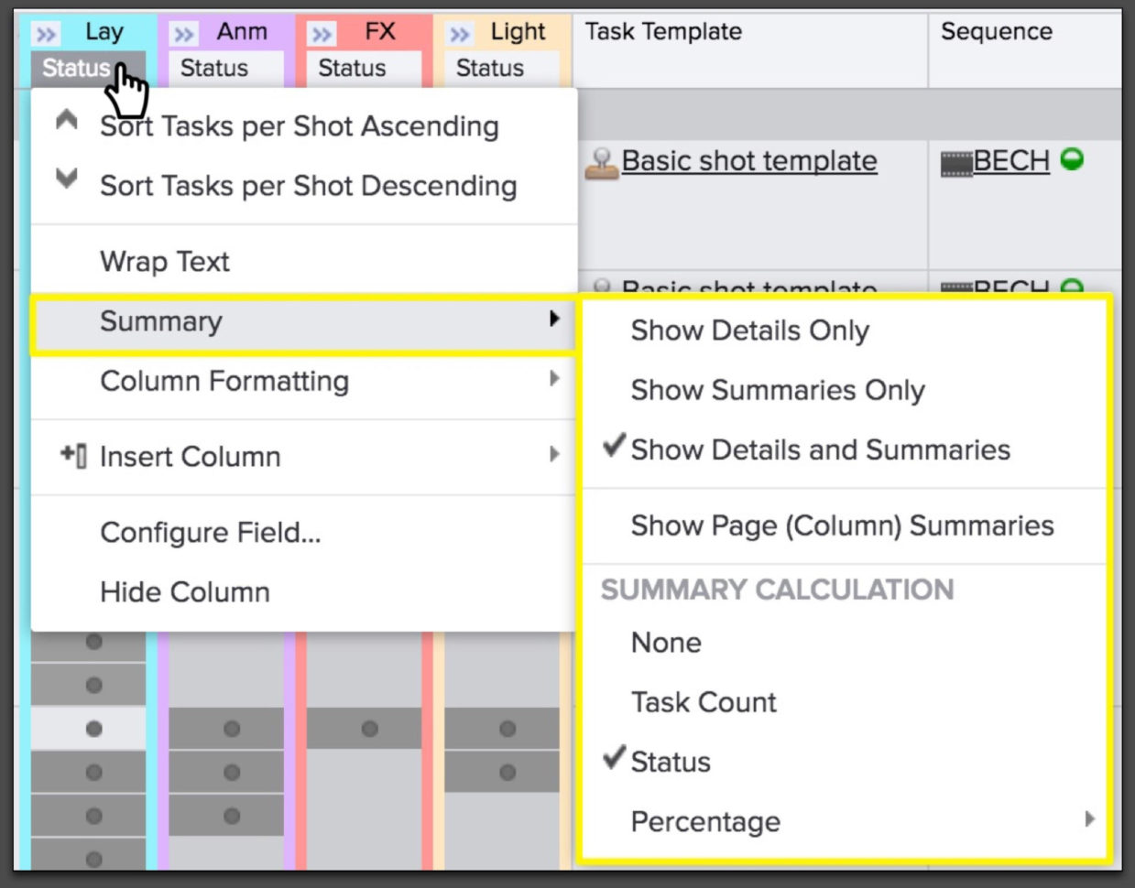This screenshot has width=1135, height=888.
Task: Sort Tasks per Shot Ascending
Action: coord(299,126)
